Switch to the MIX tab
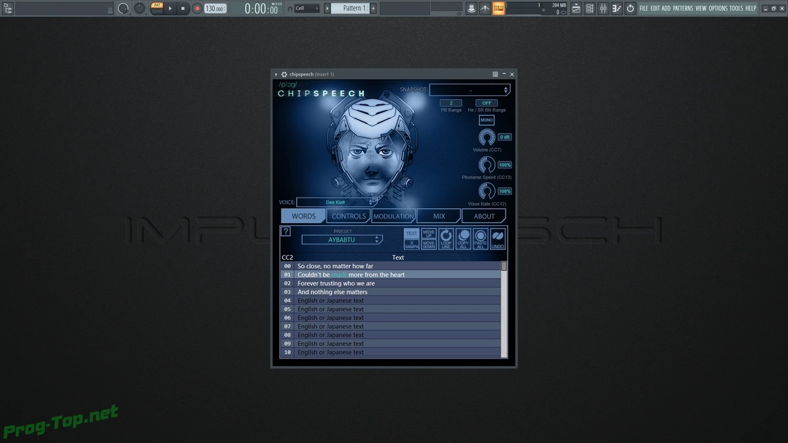The image size is (788, 443). pyautogui.click(x=439, y=216)
